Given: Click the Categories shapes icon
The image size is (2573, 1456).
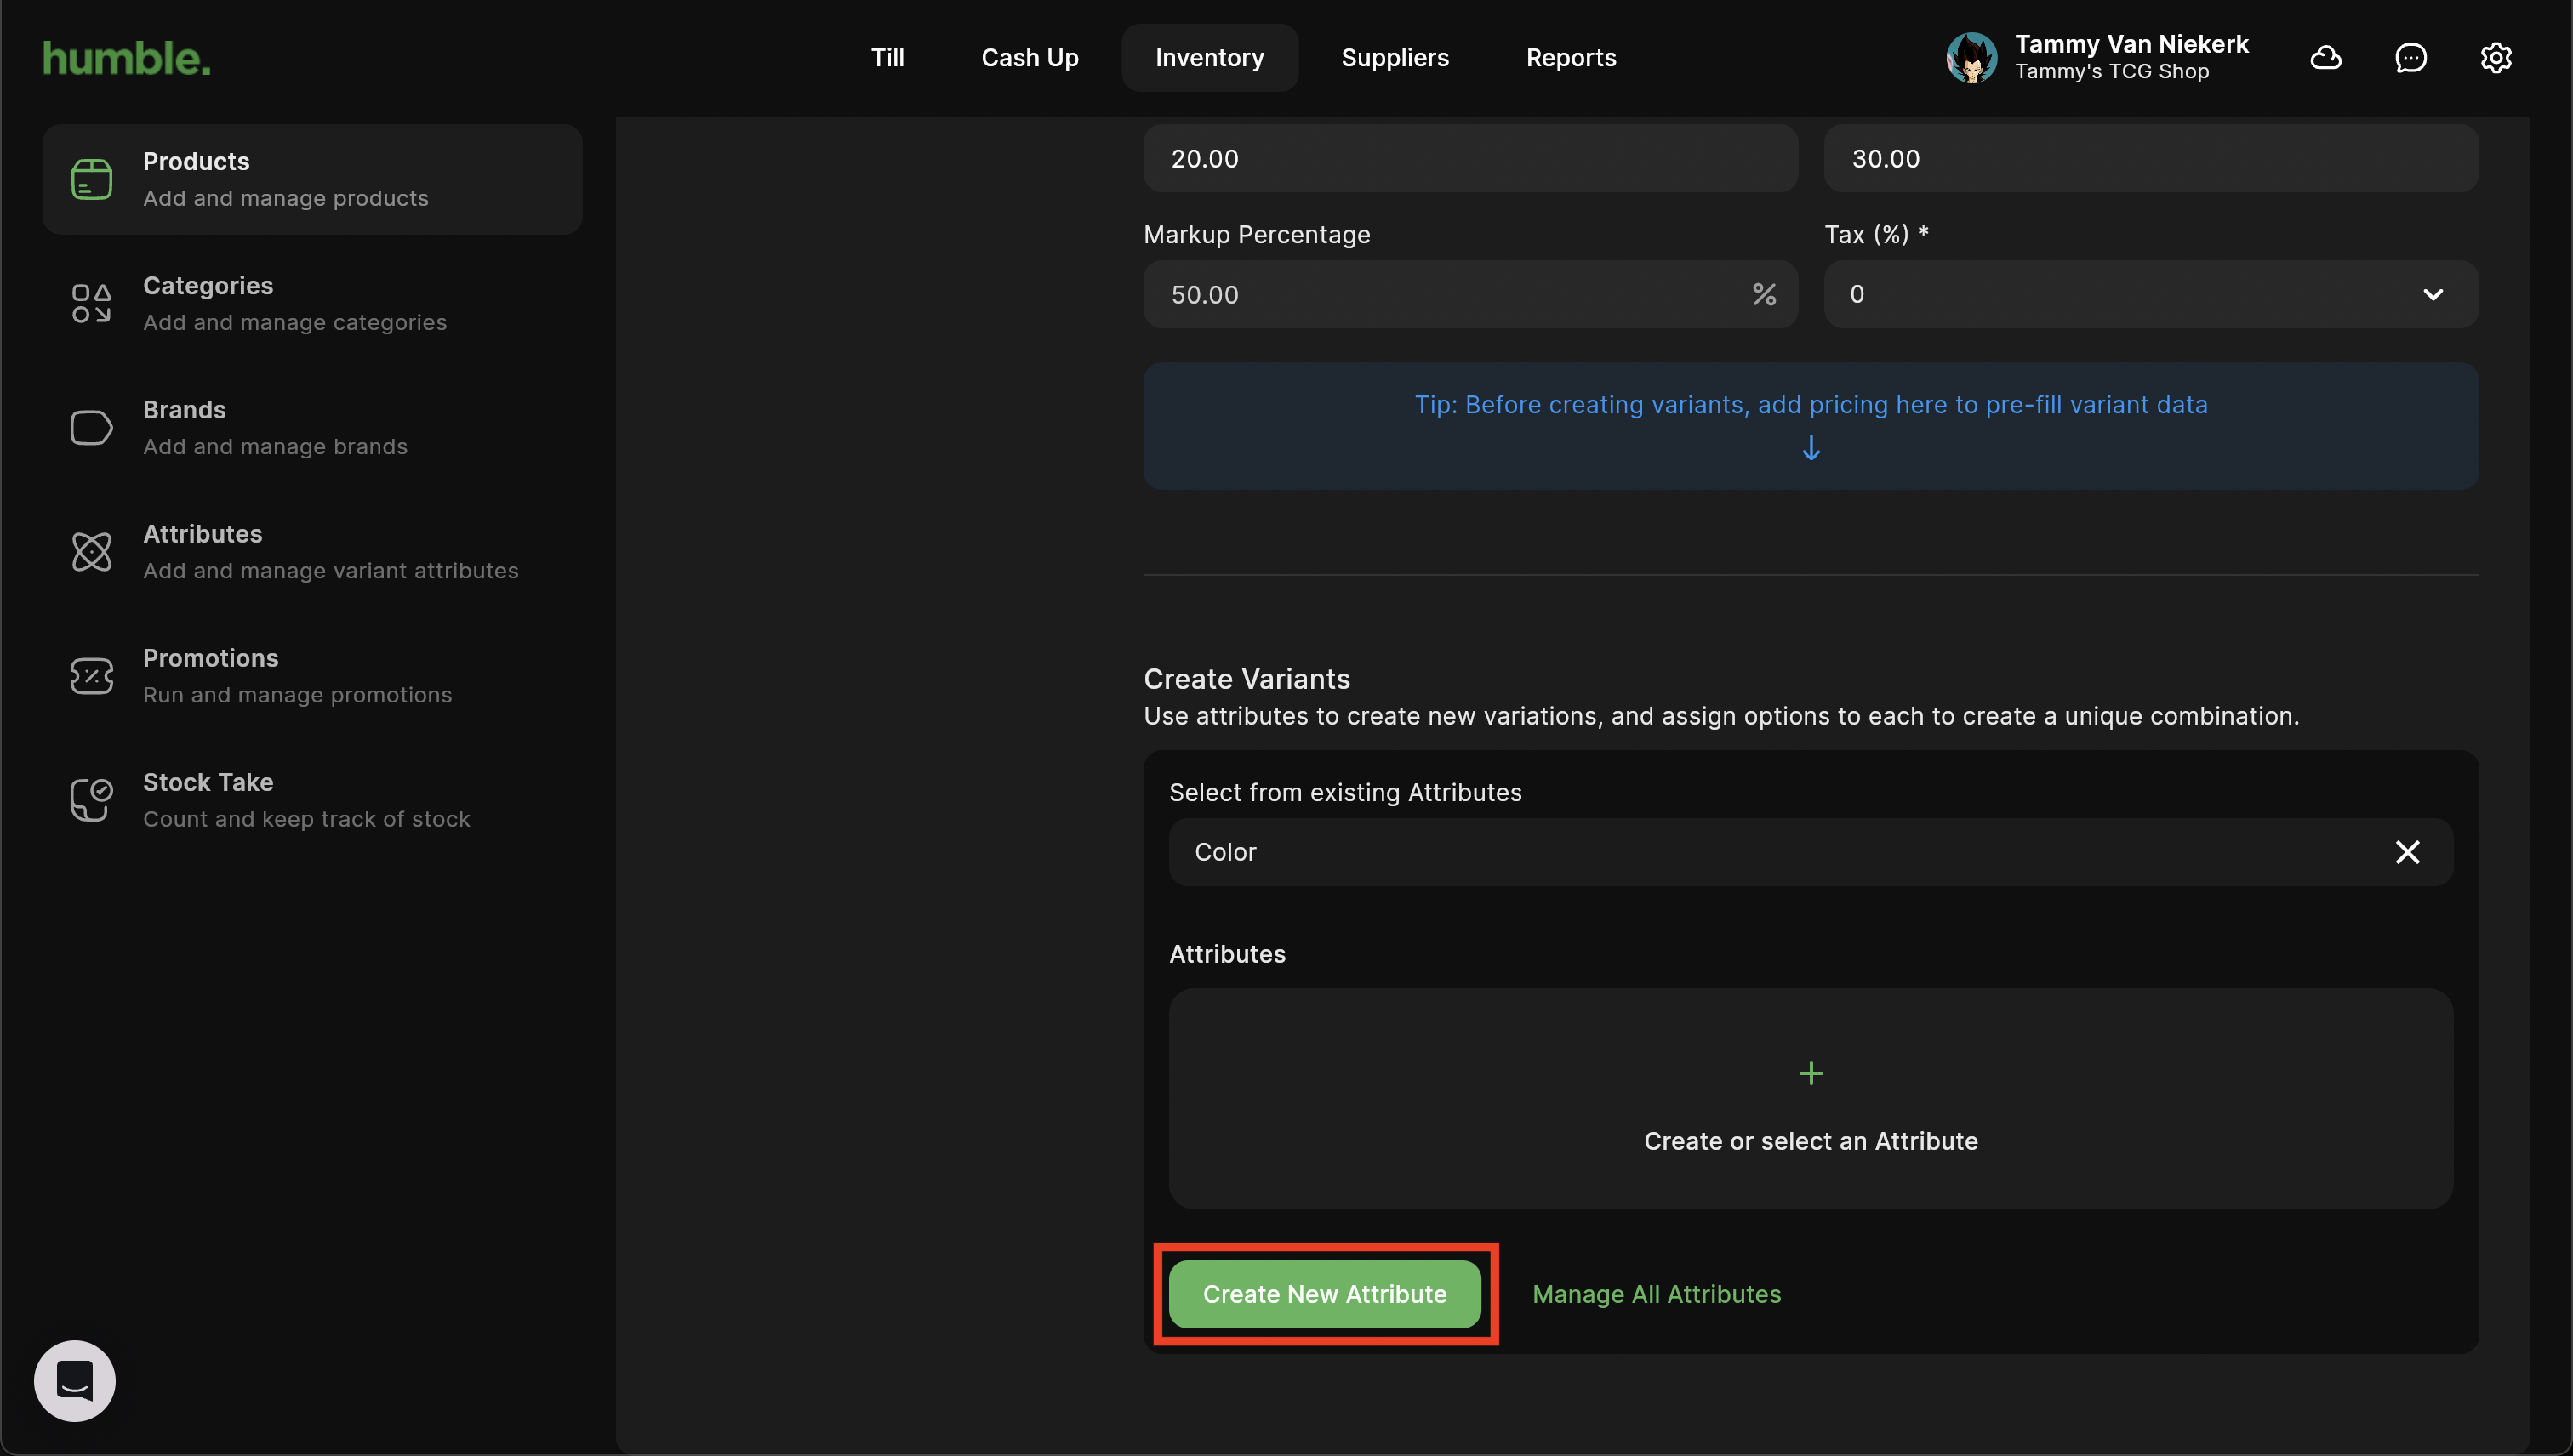Looking at the screenshot, I should (x=91, y=304).
